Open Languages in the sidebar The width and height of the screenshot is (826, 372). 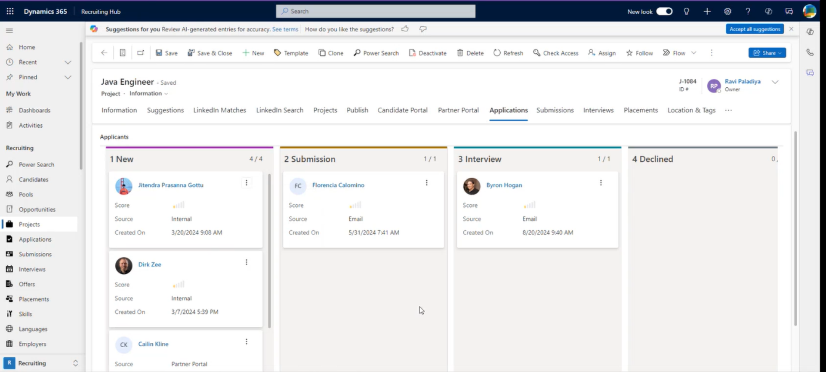tap(33, 329)
